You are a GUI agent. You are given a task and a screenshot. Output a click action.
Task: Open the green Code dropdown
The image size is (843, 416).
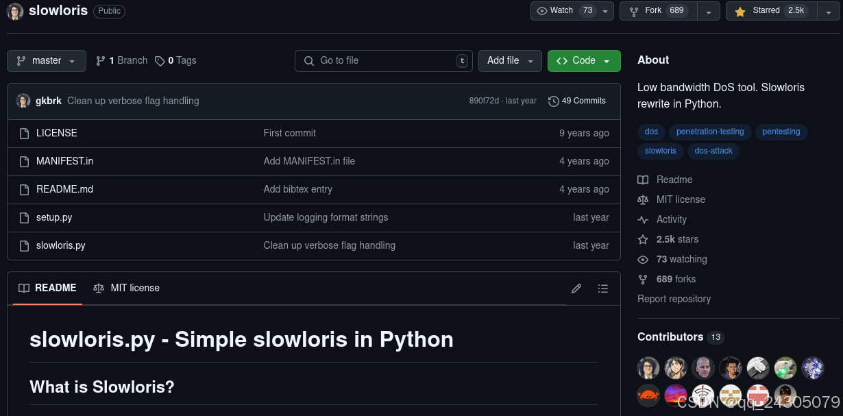point(584,61)
